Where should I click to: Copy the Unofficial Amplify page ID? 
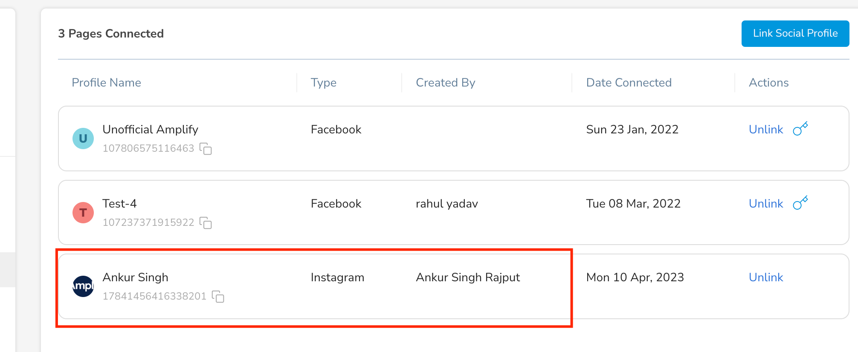pos(206,149)
